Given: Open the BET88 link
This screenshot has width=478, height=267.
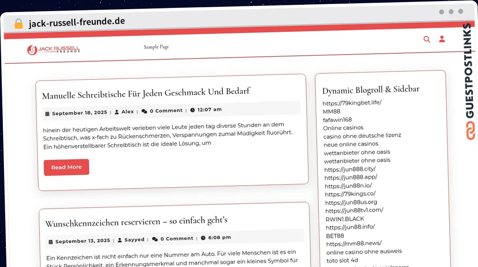Looking at the screenshot, I should (335, 235).
